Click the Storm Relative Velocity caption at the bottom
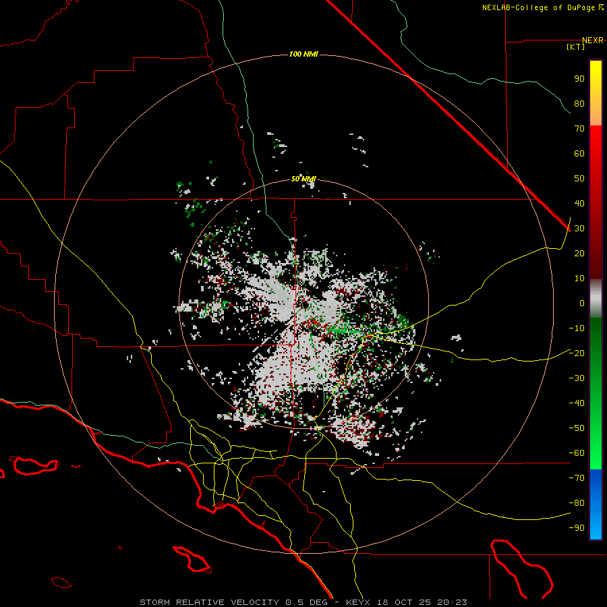Image resolution: width=607 pixels, height=607 pixels. pos(303,602)
